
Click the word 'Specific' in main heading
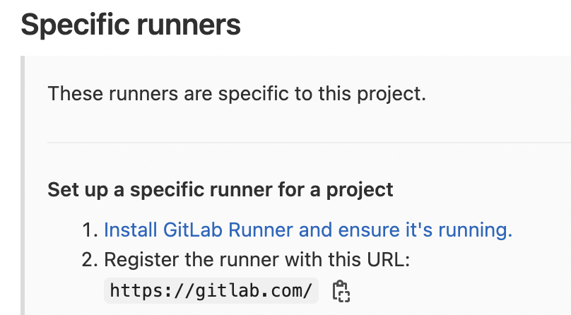click(x=76, y=25)
